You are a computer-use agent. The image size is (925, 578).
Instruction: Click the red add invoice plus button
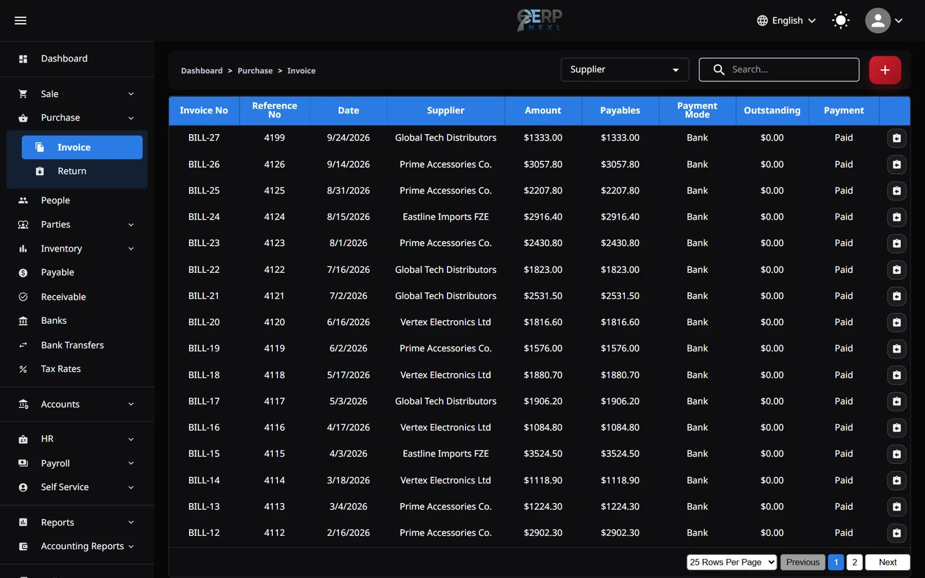[885, 70]
